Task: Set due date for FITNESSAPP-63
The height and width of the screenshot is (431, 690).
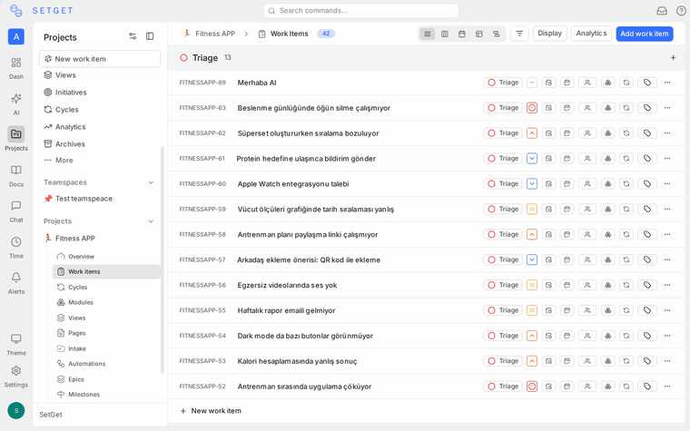Action: coord(567,108)
